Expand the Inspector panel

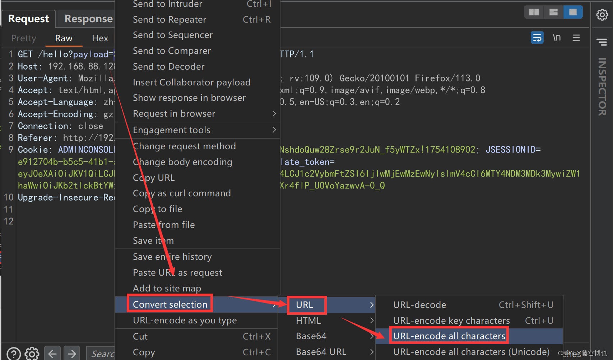coord(602,87)
